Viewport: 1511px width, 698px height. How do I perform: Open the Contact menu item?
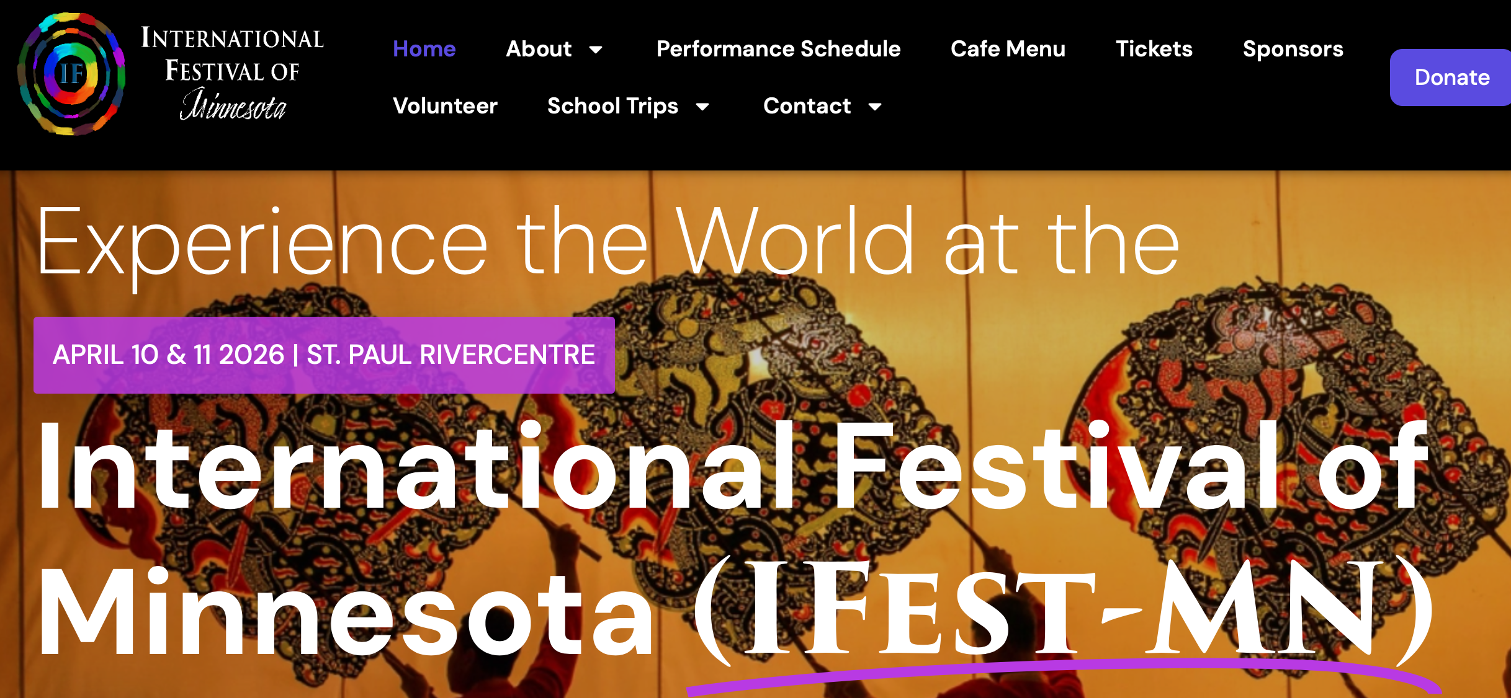coord(807,106)
